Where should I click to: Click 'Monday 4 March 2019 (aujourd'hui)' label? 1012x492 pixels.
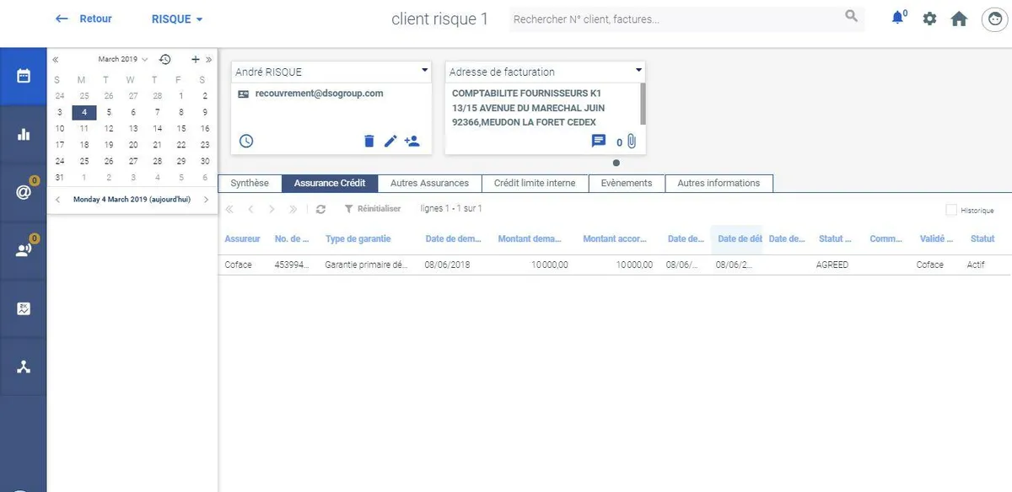tap(132, 200)
